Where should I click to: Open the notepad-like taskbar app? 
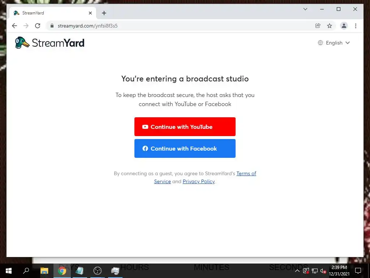click(79, 271)
